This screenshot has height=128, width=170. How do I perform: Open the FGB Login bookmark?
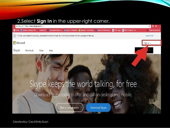click(116, 30)
